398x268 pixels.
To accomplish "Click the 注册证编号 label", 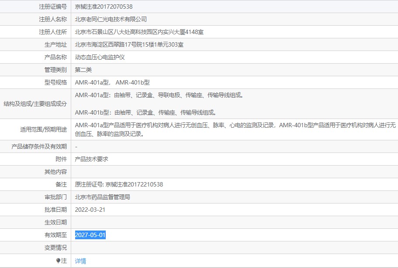I will tap(53, 7).
